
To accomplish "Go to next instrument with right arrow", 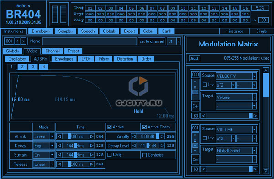I will tap(23, 41).
